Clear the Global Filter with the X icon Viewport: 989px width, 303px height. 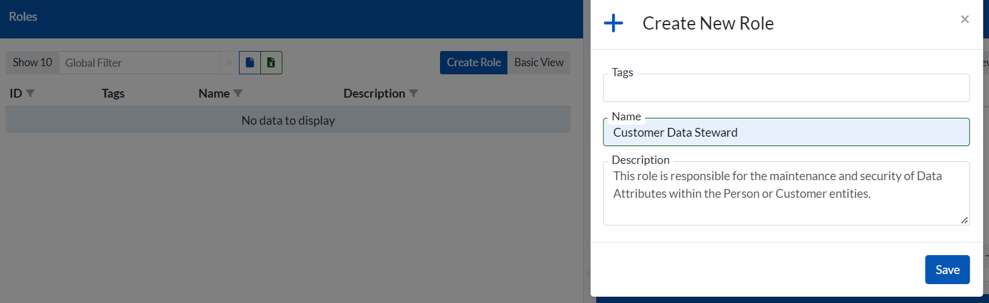pos(229,62)
